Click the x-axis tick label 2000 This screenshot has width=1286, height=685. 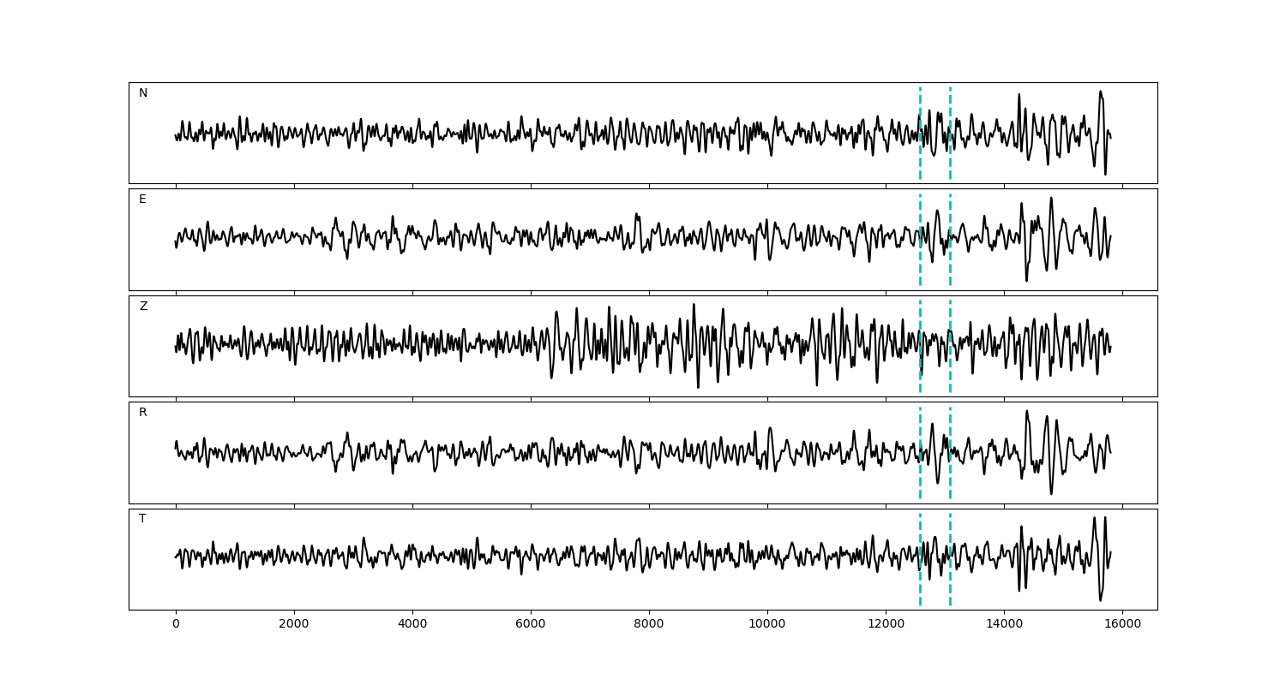click(x=294, y=624)
